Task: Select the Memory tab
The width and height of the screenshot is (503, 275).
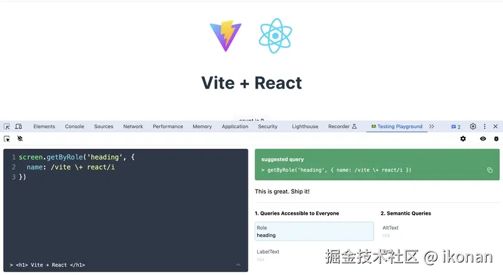Action: 202,127
